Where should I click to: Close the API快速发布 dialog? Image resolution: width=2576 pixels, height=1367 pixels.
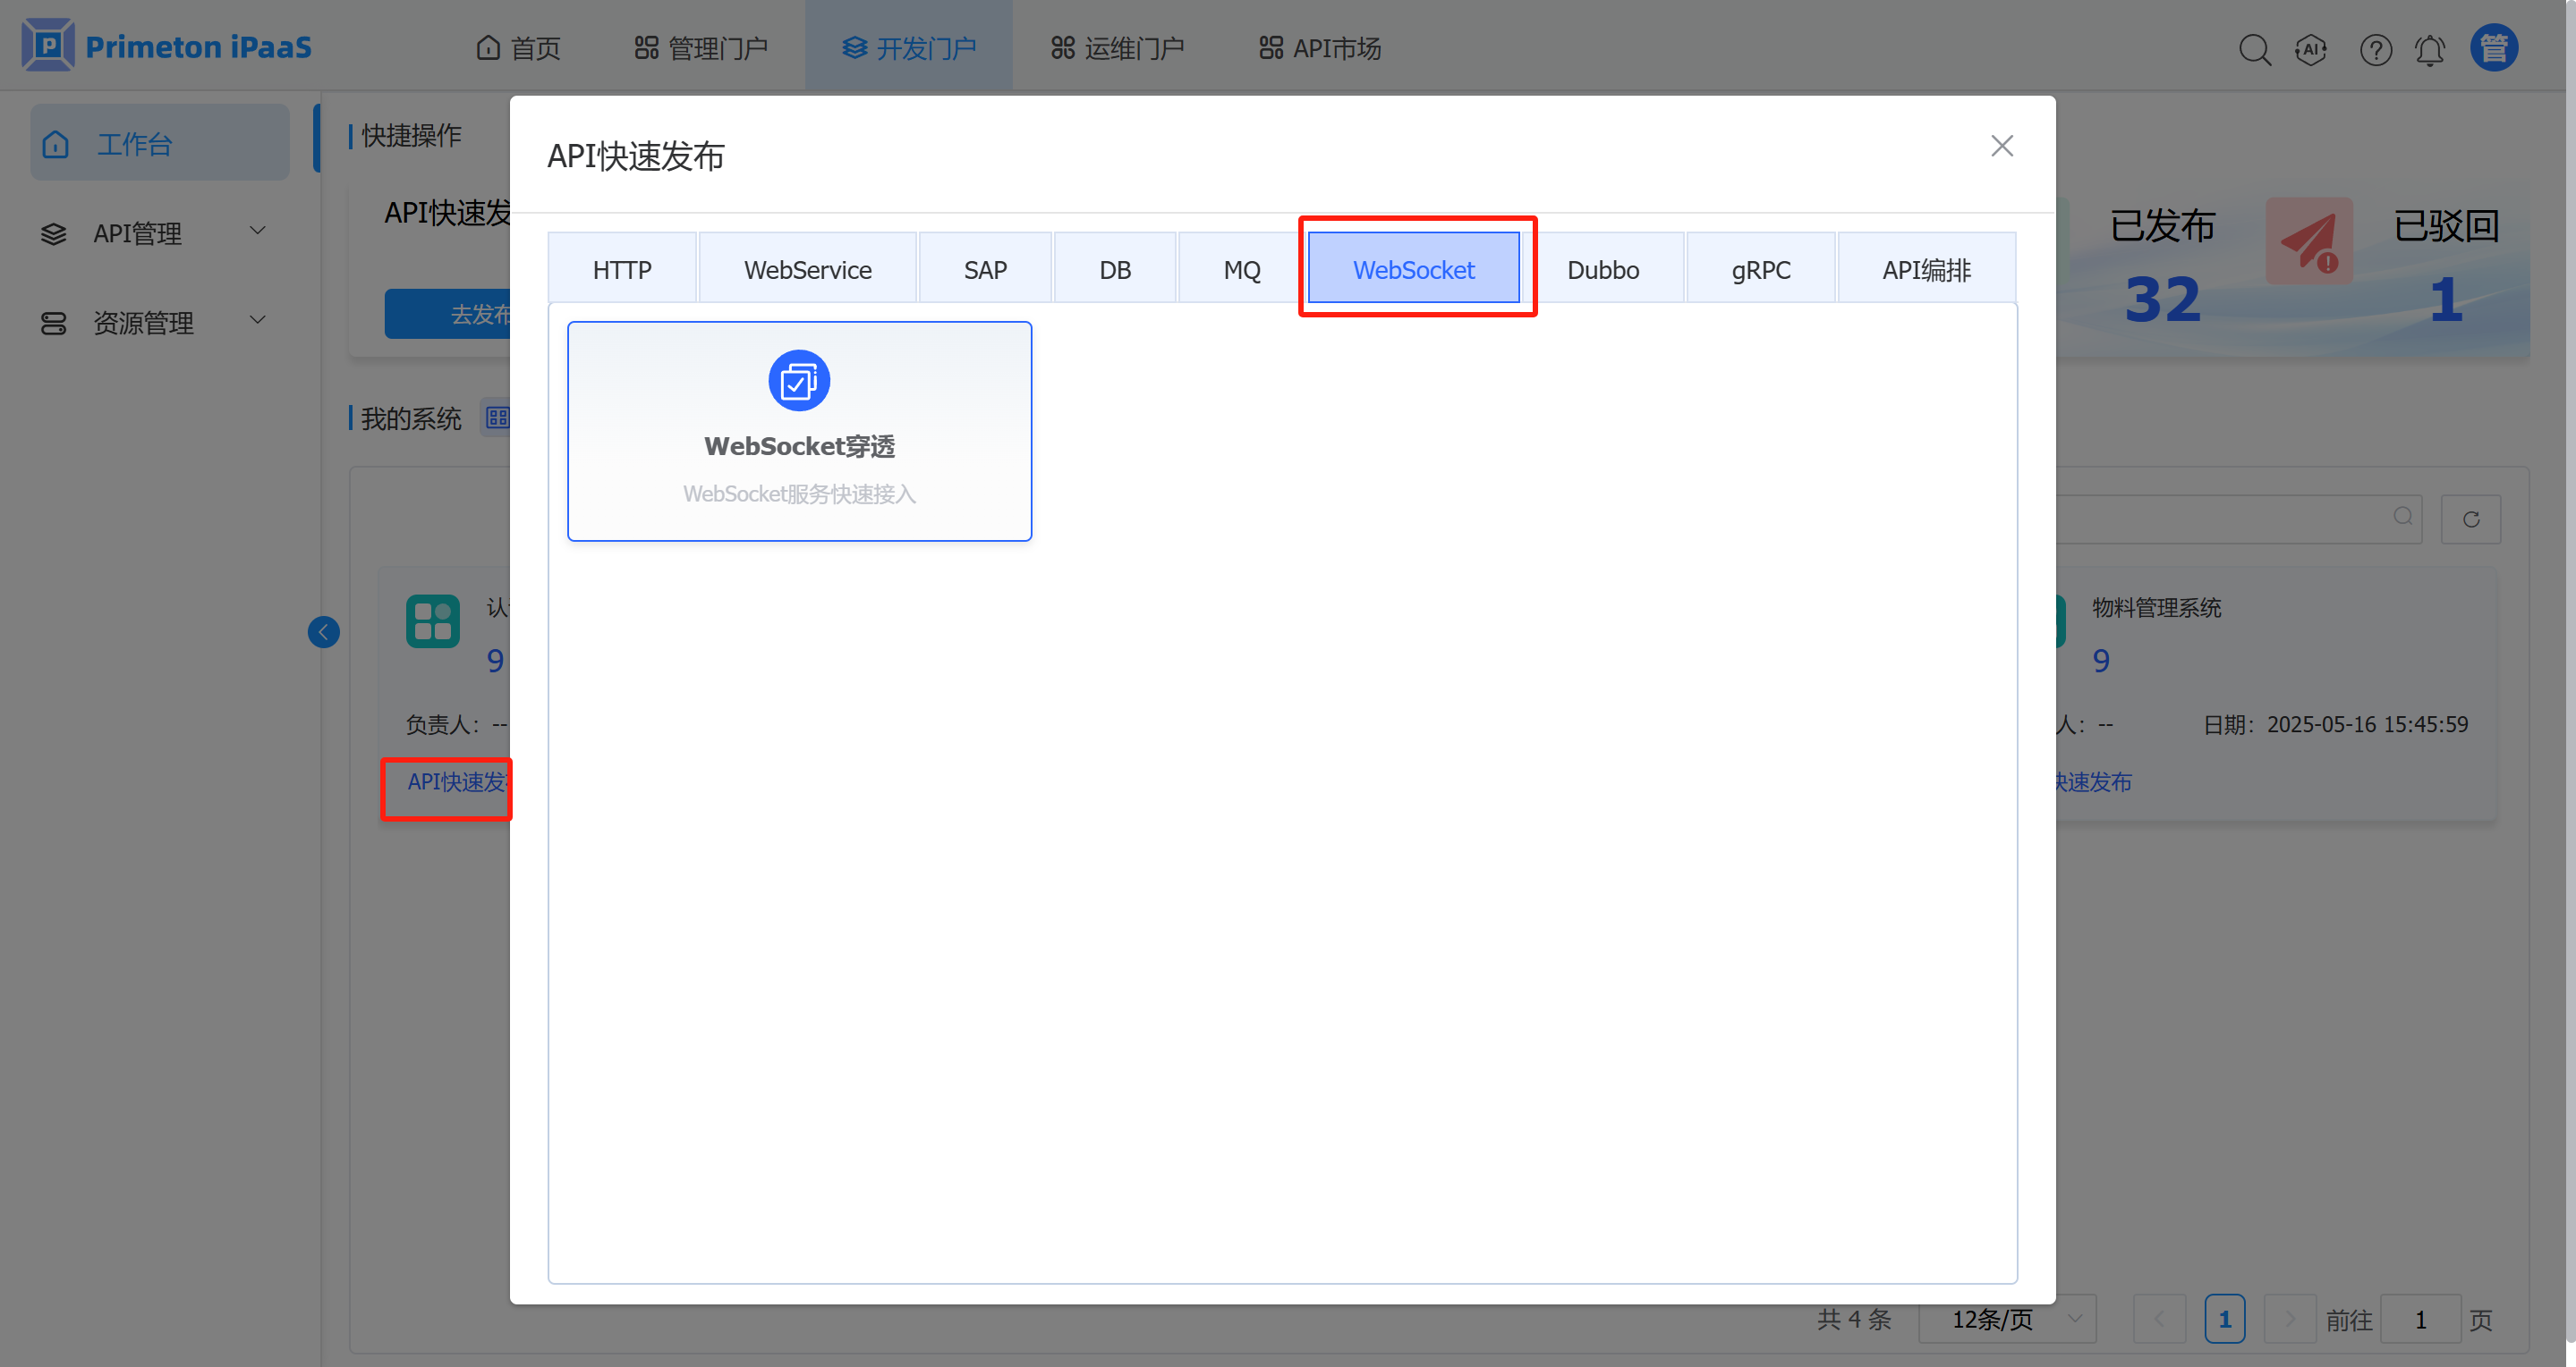click(2002, 146)
